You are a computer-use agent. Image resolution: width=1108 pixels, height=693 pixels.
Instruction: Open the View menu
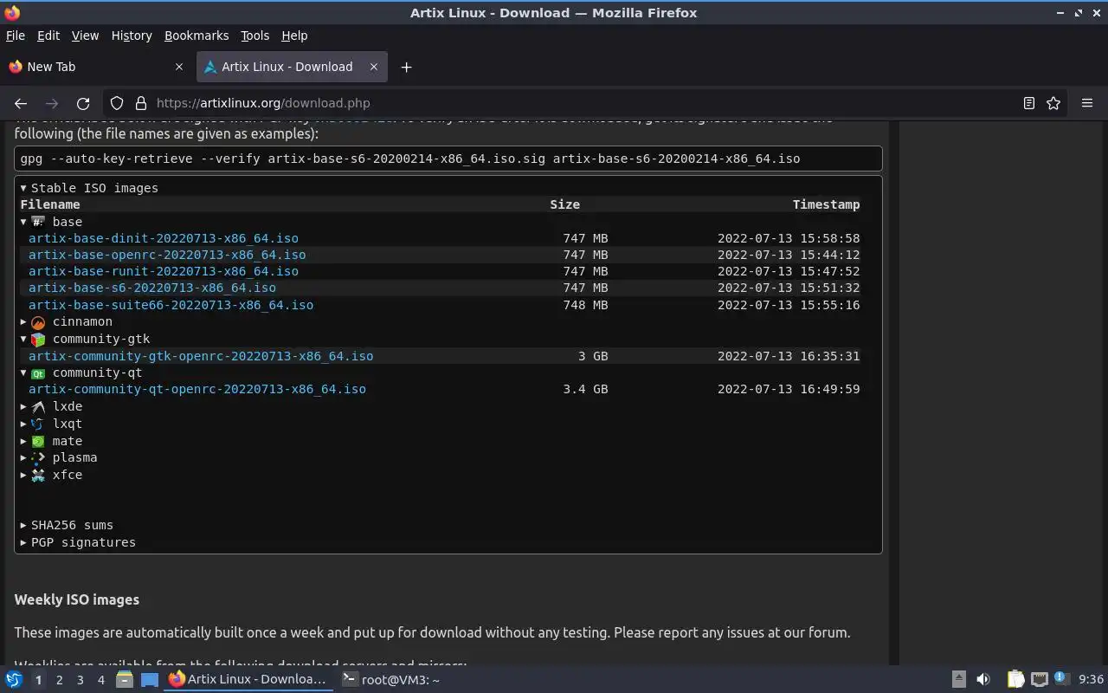click(x=85, y=36)
